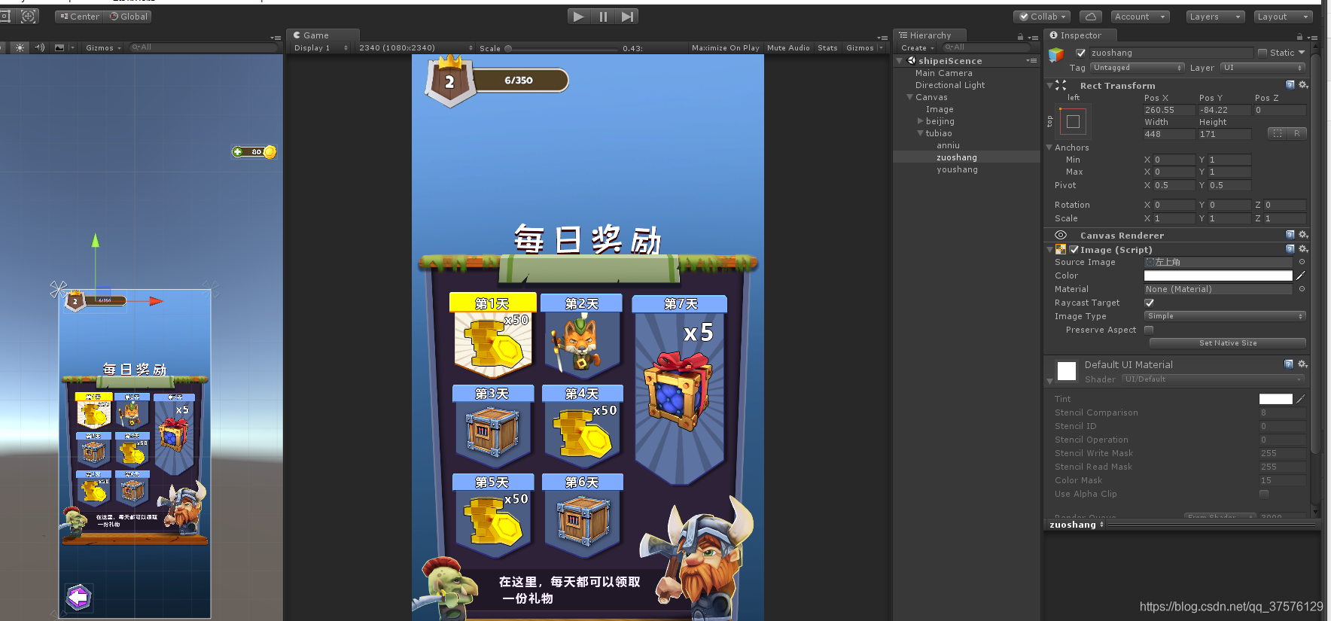Select the Inspector tab
This screenshot has height=621, width=1331.
click(1080, 35)
